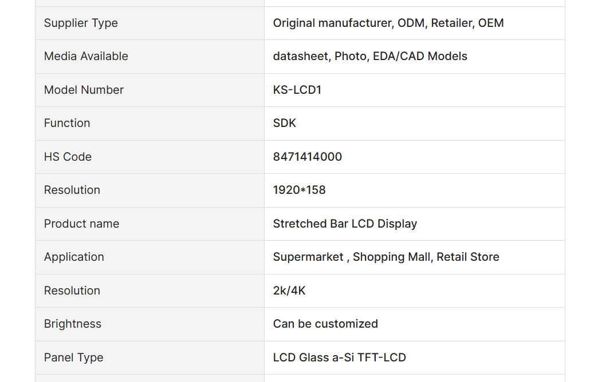This screenshot has width=598, height=382.
Task: Select the 1920*158 resolution value
Action: [x=300, y=190]
